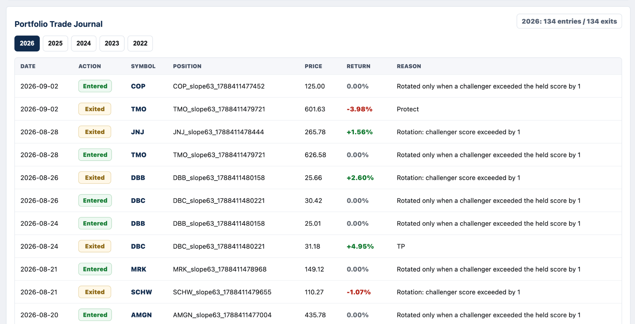
Task: Click position MRK_slope63_1788411478968
Action: 220,269
